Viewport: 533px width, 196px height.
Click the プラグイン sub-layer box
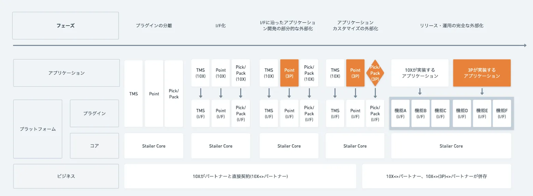(94, 113)
